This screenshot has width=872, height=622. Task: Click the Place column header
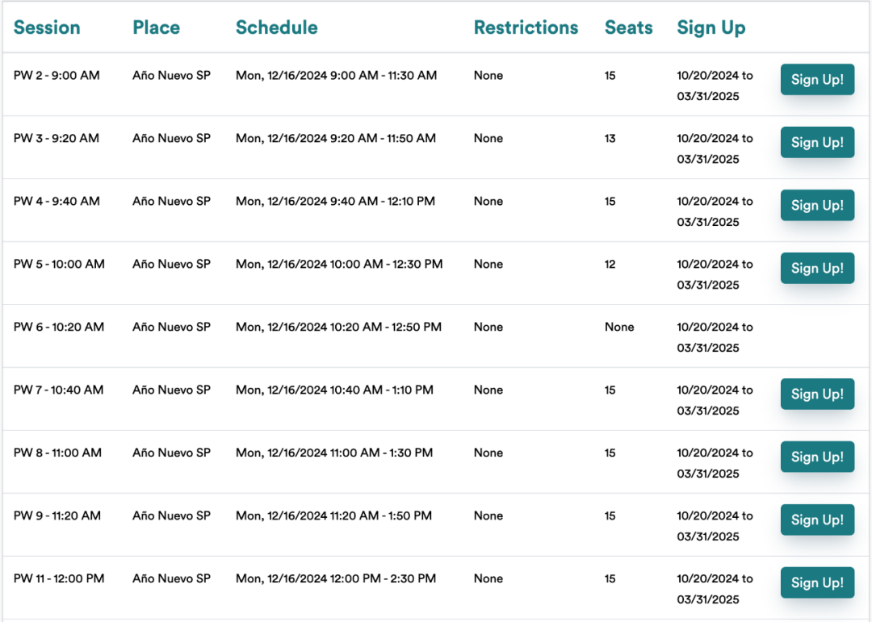[157, 27]
